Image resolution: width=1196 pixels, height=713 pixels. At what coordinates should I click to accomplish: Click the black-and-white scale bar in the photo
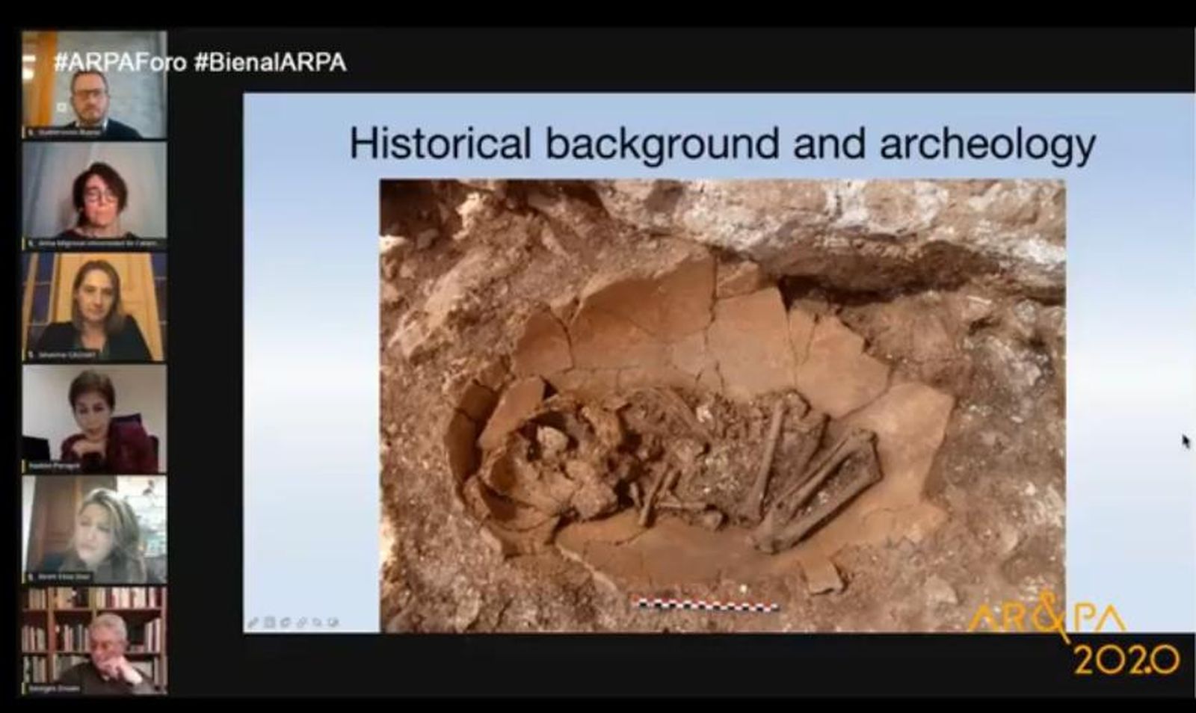[x=706, y=604]
